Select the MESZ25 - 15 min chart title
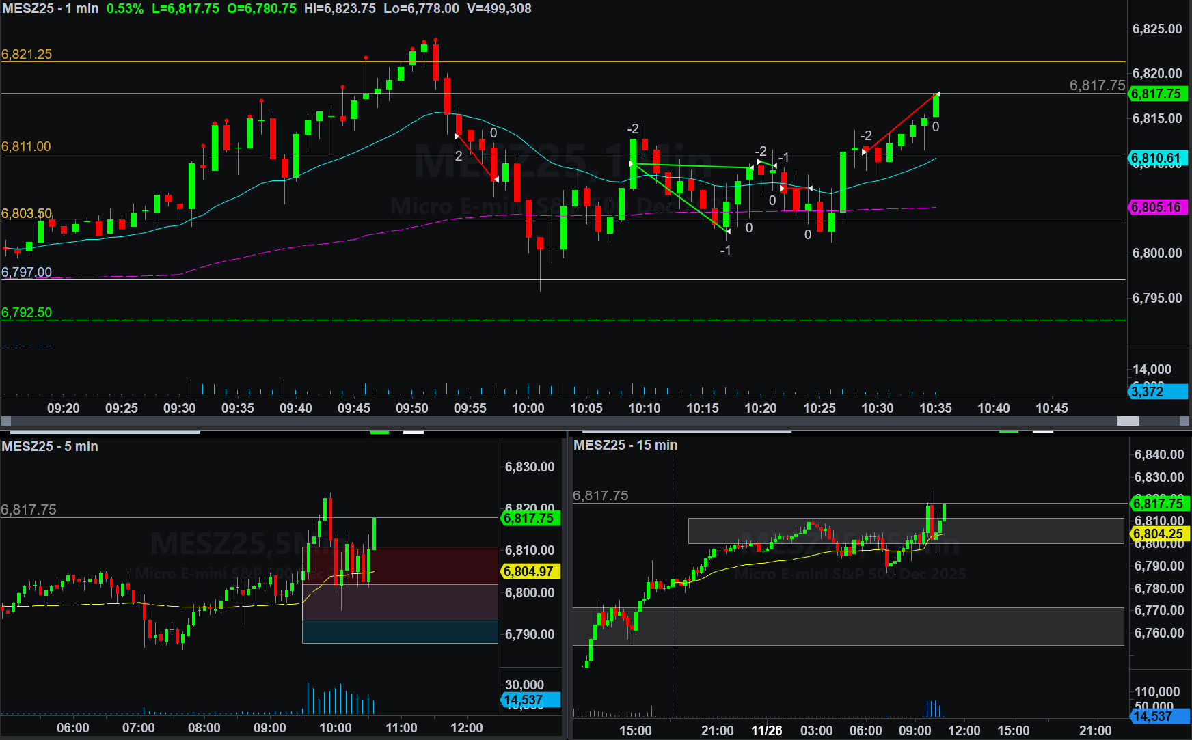The width and height of the screenshot is (1192, 740). click(x=625, y=445)
